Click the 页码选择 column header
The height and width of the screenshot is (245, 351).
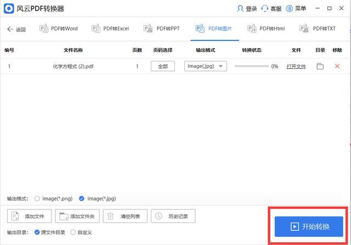click(163, 50)
